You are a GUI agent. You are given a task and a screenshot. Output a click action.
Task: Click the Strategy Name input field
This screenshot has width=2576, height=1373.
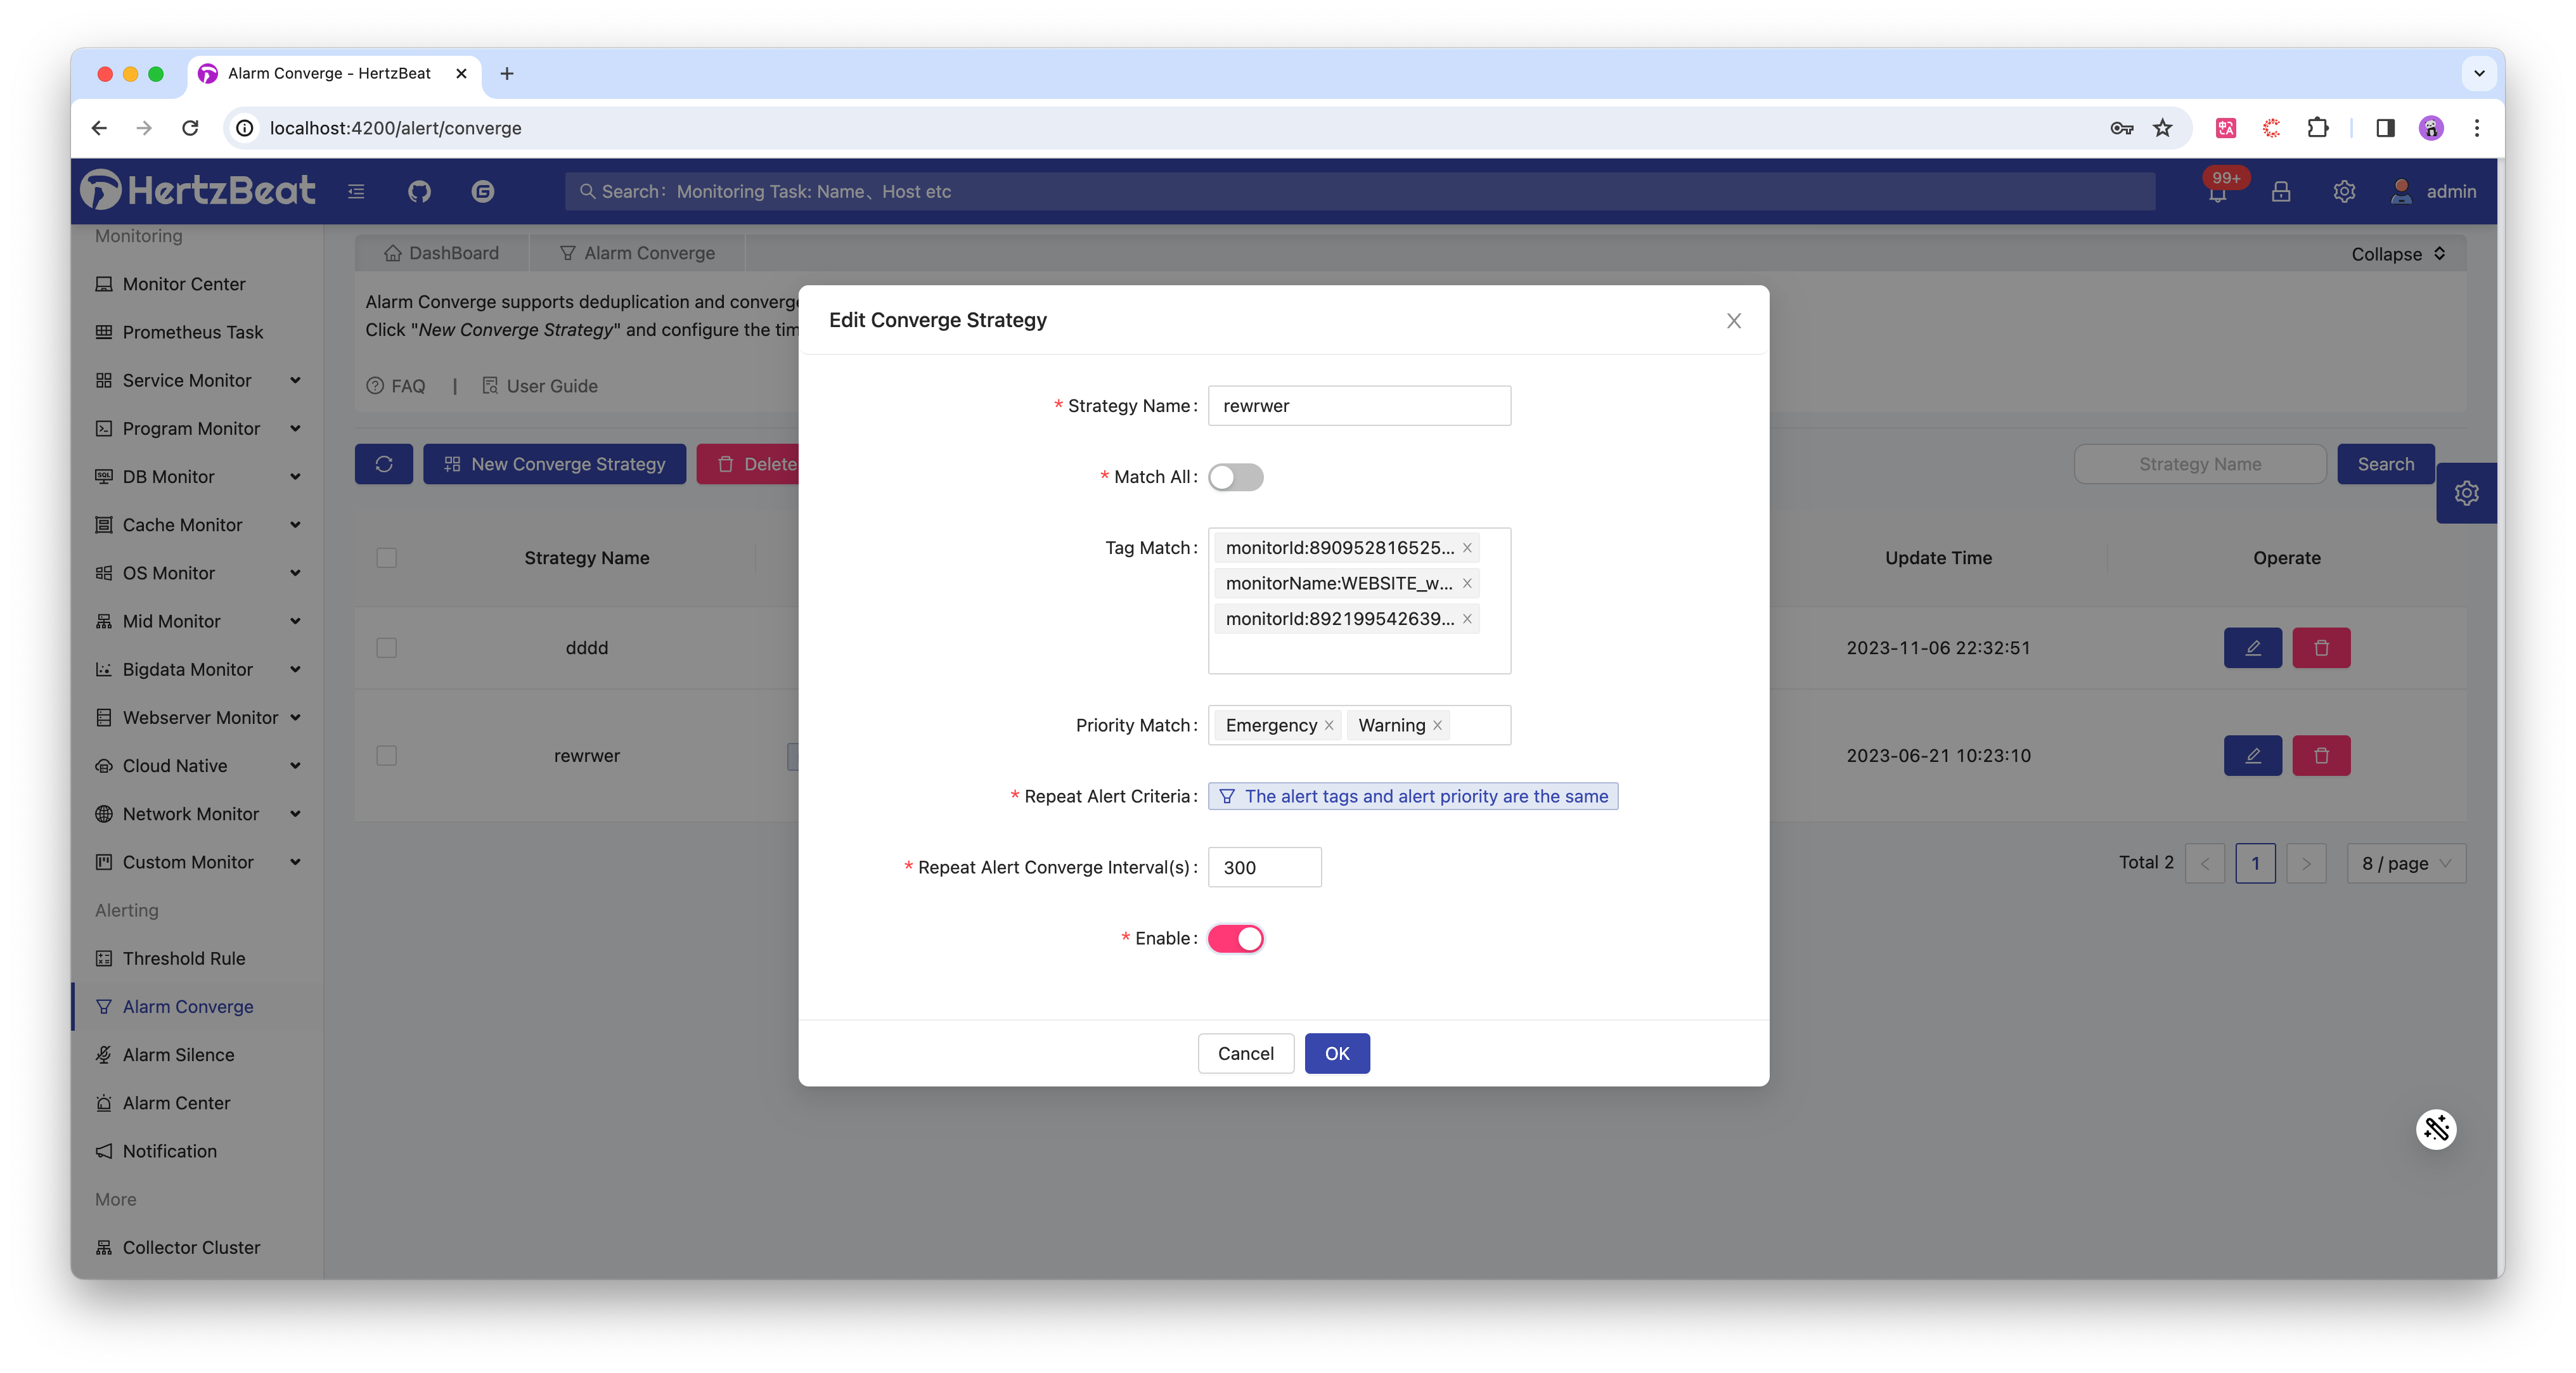(x=1358, y=406)
